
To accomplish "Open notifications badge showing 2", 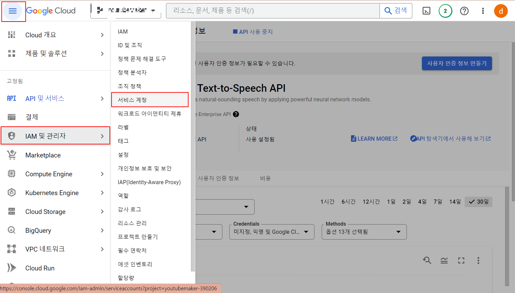I will pyautogui.click(x=445, y=11).
